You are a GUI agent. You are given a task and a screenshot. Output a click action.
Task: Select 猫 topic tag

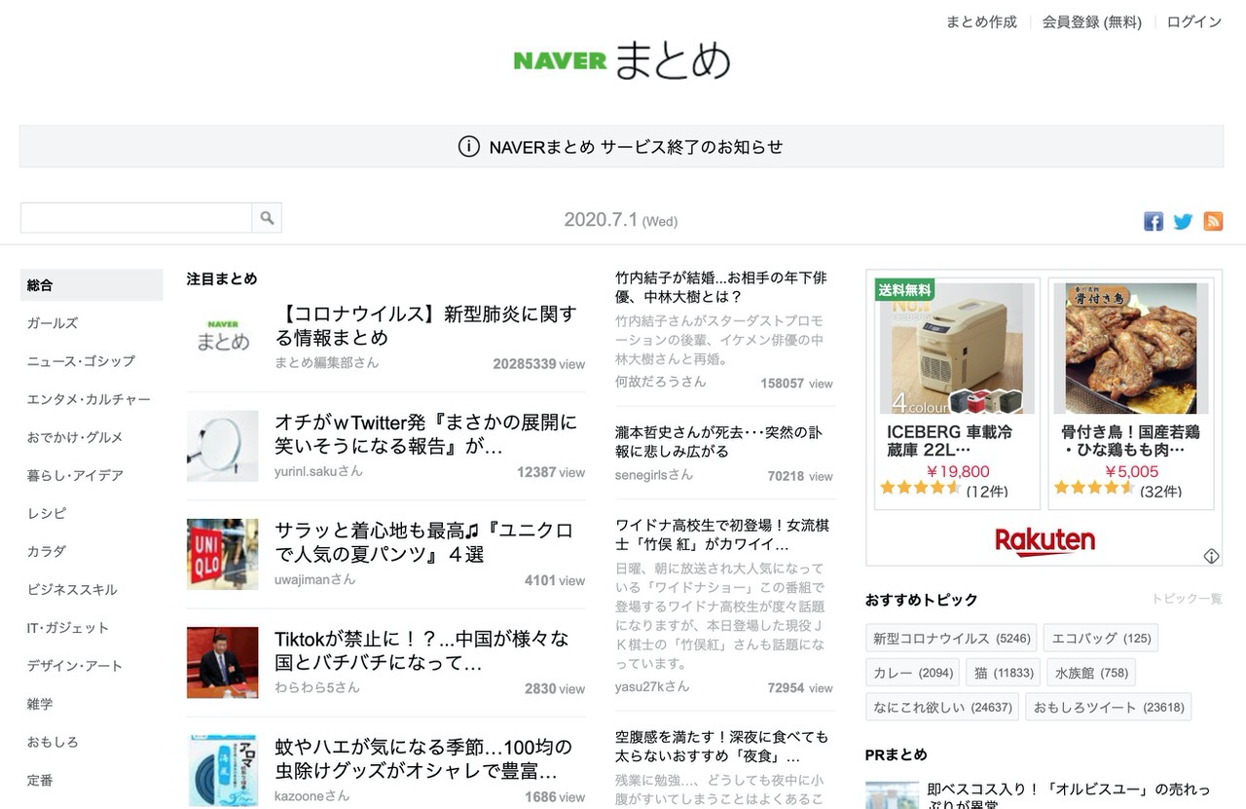point(1004,673)
